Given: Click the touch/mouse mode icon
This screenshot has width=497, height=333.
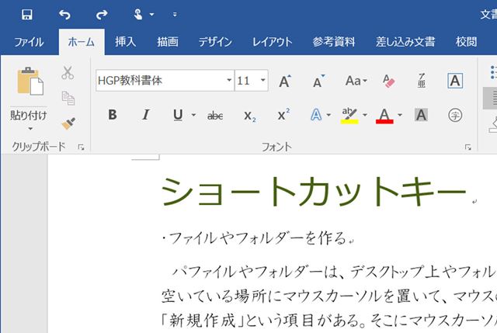Looking at the screenshot, I should 138,15.
